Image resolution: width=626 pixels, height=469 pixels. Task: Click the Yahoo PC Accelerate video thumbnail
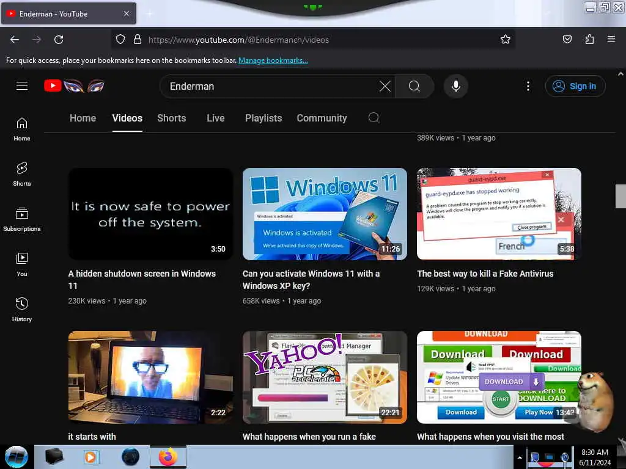[x=325, y=377]
